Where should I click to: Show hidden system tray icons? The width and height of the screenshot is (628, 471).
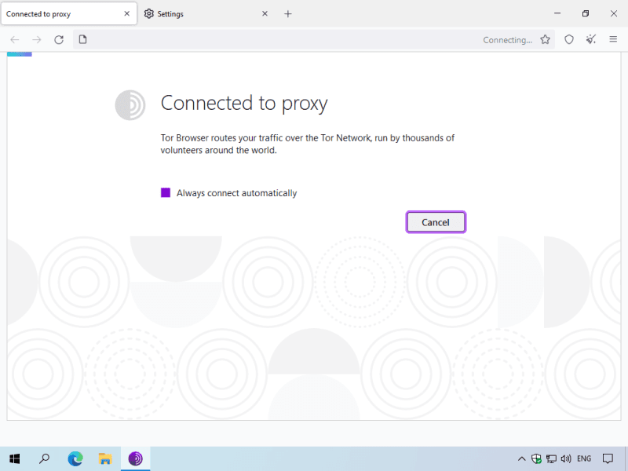521,458
